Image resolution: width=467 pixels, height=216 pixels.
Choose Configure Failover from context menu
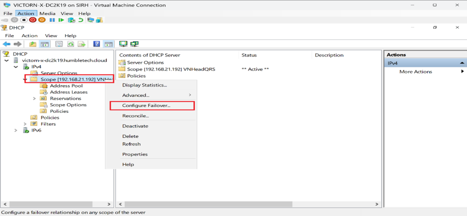point(146,105)
